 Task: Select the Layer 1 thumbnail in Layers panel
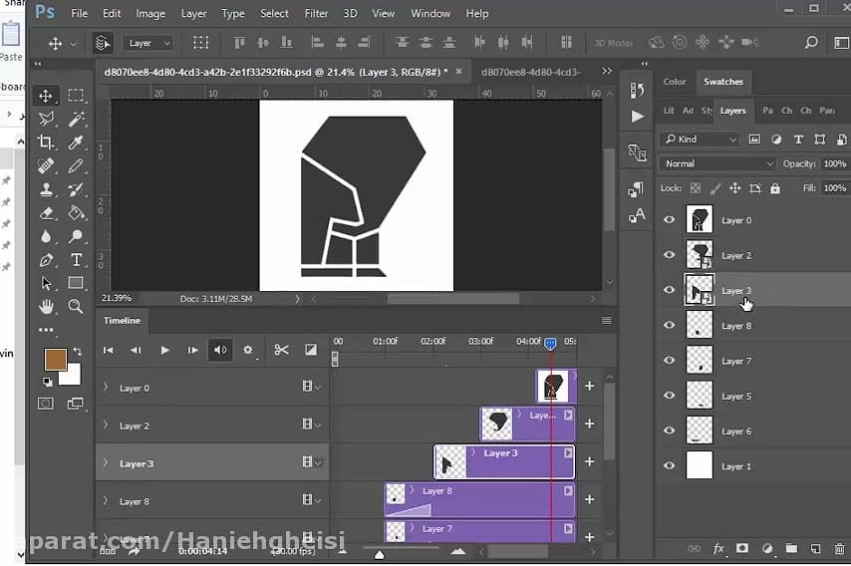coord(700,465)
